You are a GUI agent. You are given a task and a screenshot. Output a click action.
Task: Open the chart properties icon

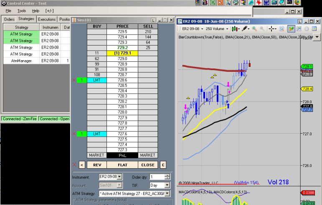pyautogui.click(x=281, y=29)
